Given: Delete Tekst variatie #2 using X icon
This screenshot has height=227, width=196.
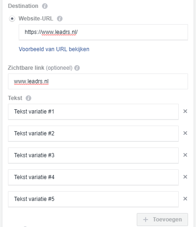Looking at the screenshot, I should point(185,133).
